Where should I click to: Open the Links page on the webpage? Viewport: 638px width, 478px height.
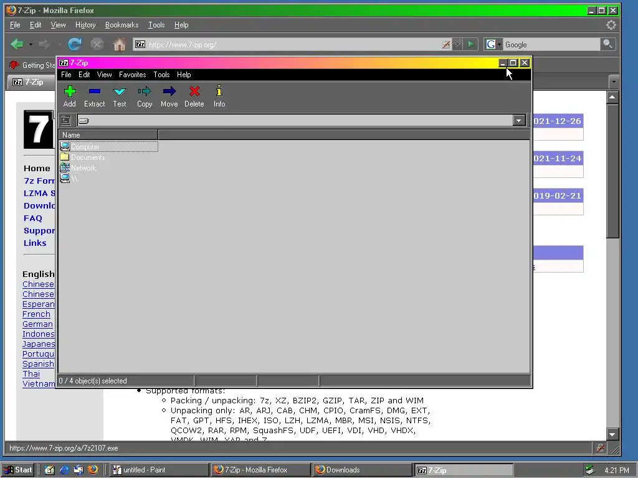(35, 243)
